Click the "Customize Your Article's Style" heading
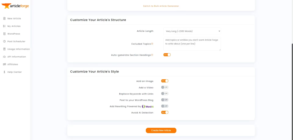 point(94,72)
